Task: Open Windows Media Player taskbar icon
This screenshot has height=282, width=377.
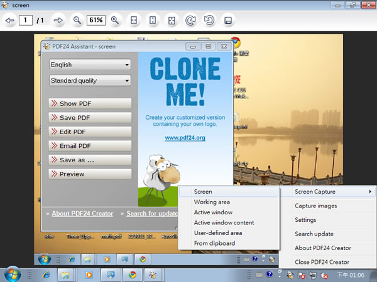Action: coord(89,275)
